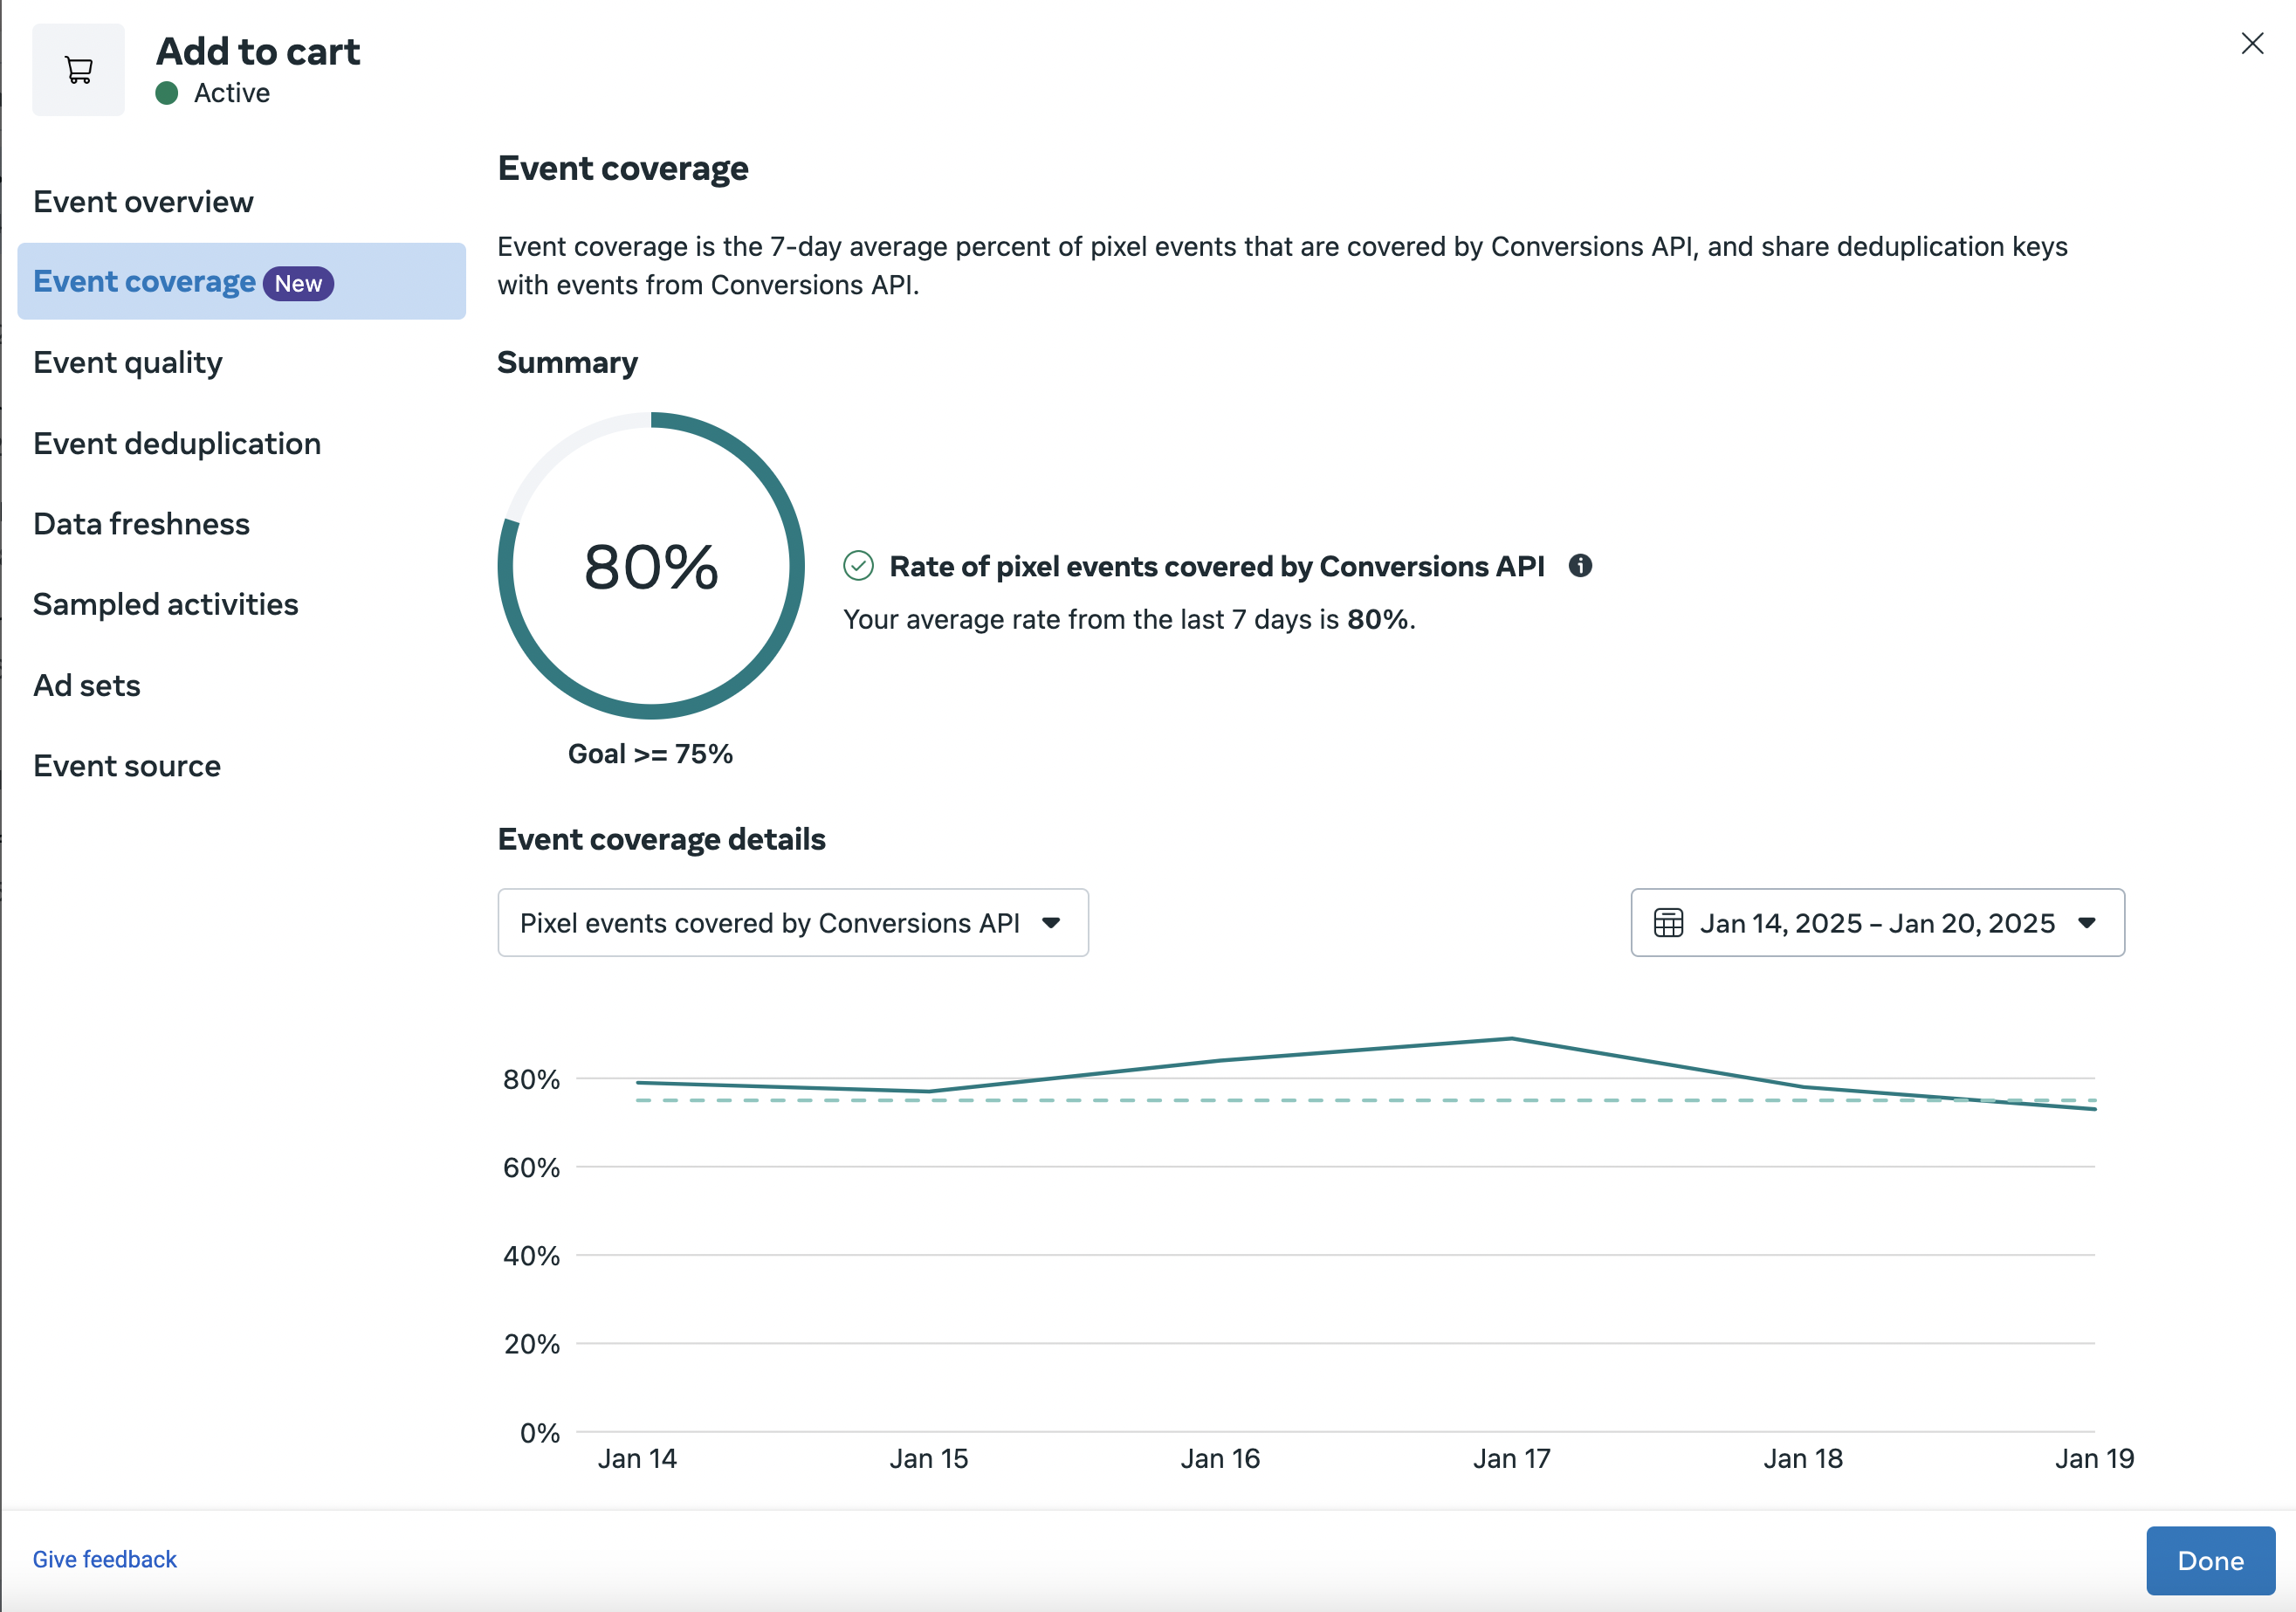Select the Event coverage tab
The width and height of the screenshot is (2296, 1612).
241,281
